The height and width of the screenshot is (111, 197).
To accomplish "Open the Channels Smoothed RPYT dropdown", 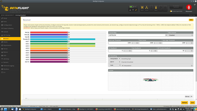I will click(115, 62).
